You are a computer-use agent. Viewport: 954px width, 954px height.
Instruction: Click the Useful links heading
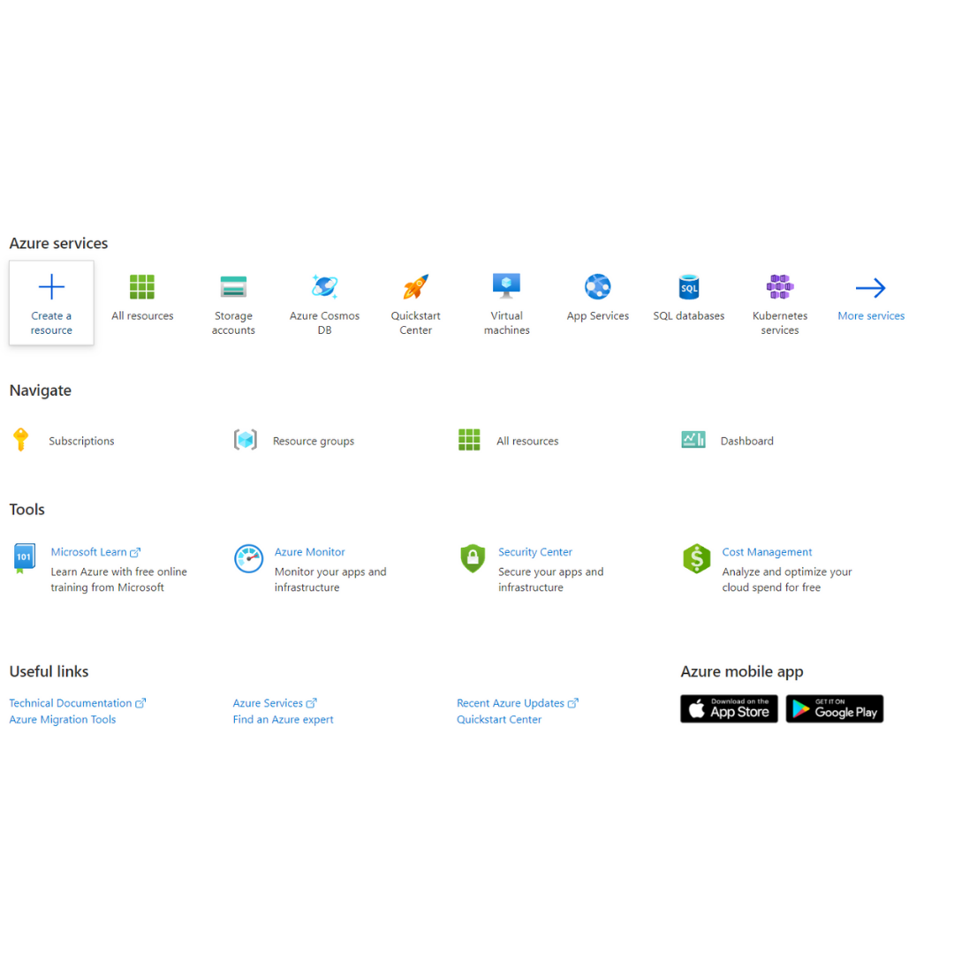point(49,671)
